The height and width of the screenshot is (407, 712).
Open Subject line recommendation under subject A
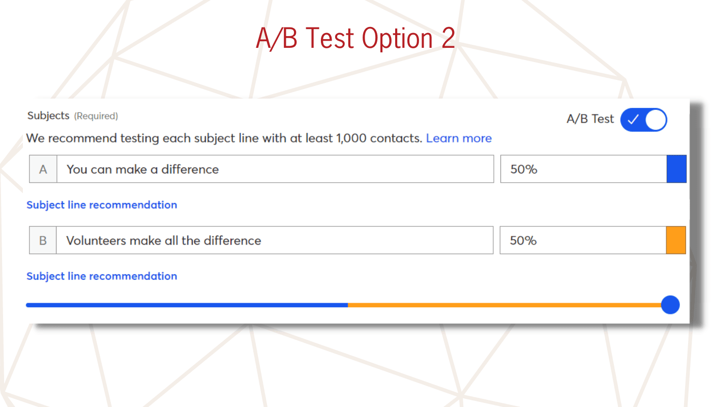click(x=102, y=205)
